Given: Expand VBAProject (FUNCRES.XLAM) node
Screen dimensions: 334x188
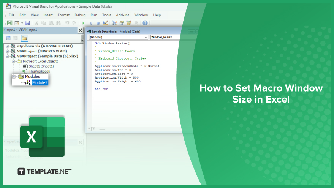Looking at the screenshot, I should [x=8, y=51].
